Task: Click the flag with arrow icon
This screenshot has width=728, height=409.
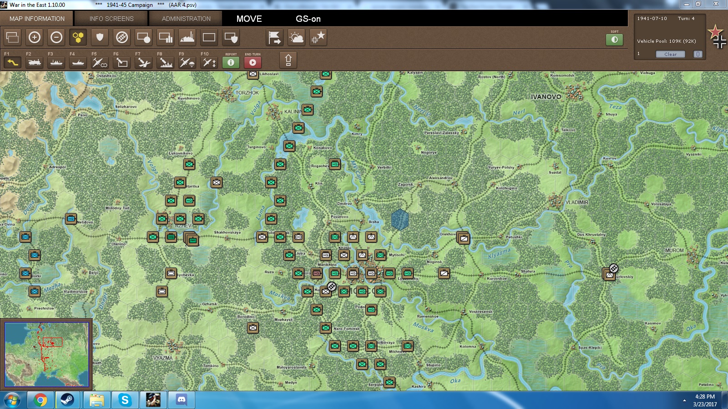Action: [275, 37]
